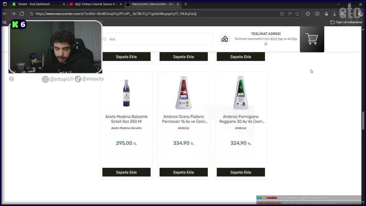Focus the macrocenter.com.tr address bar

[116, 13]
